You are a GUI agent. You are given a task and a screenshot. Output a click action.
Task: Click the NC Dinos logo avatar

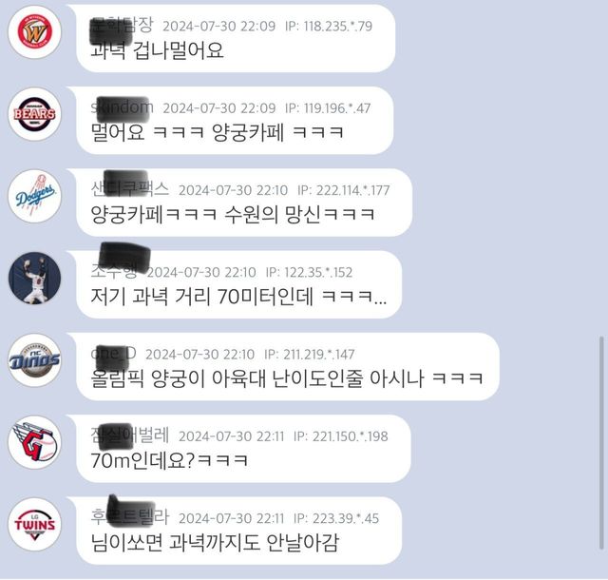(x=34, y=360)
